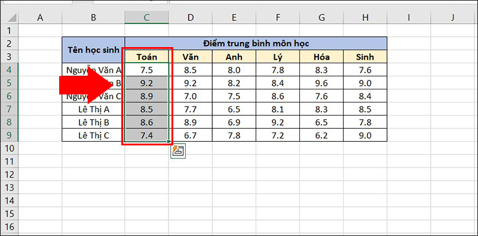Click Sinh score 8.4 in row 6
This screenshot has height=236, width=478.
pyautogui.click(x=365, y=96)
